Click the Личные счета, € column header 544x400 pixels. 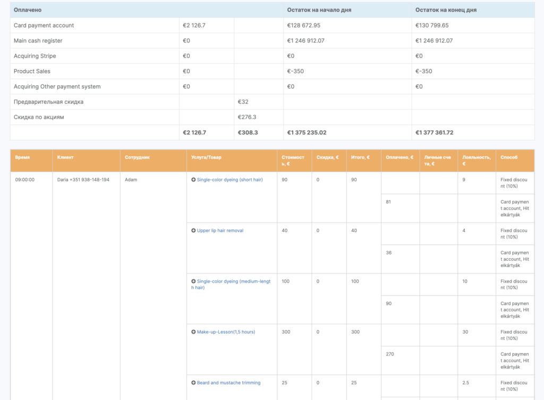point(438,160)
